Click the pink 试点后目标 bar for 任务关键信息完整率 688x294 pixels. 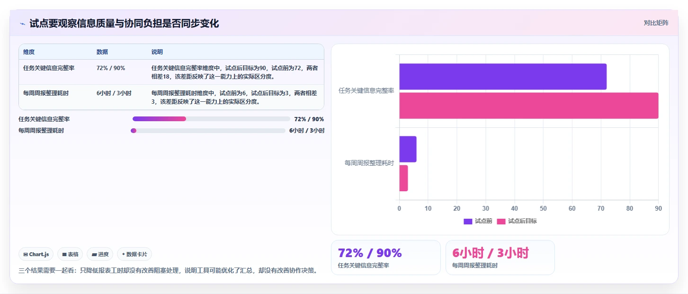(x=528, y=106)
